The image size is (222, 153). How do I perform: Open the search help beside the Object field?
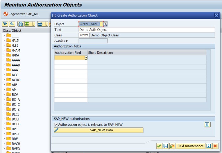pos(105,24)
